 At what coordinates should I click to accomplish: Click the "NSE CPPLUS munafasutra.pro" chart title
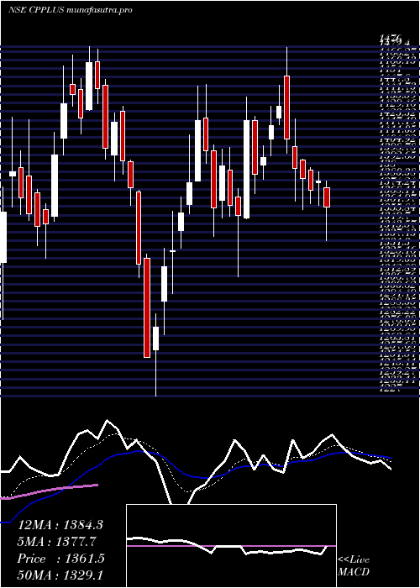point(71,10)
